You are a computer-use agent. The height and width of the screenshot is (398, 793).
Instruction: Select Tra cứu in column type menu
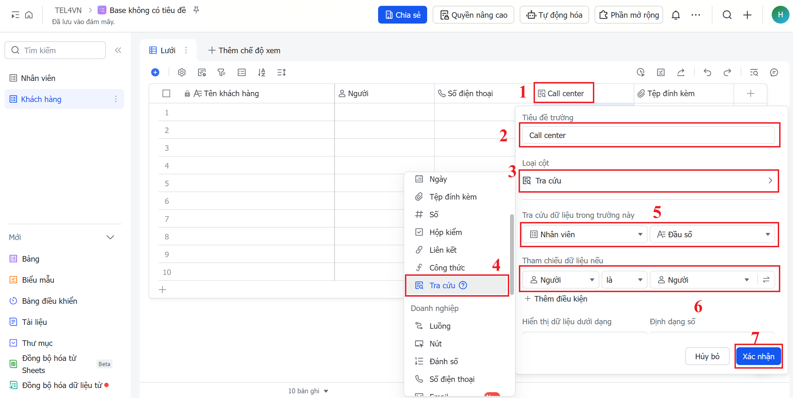(442, 285)
